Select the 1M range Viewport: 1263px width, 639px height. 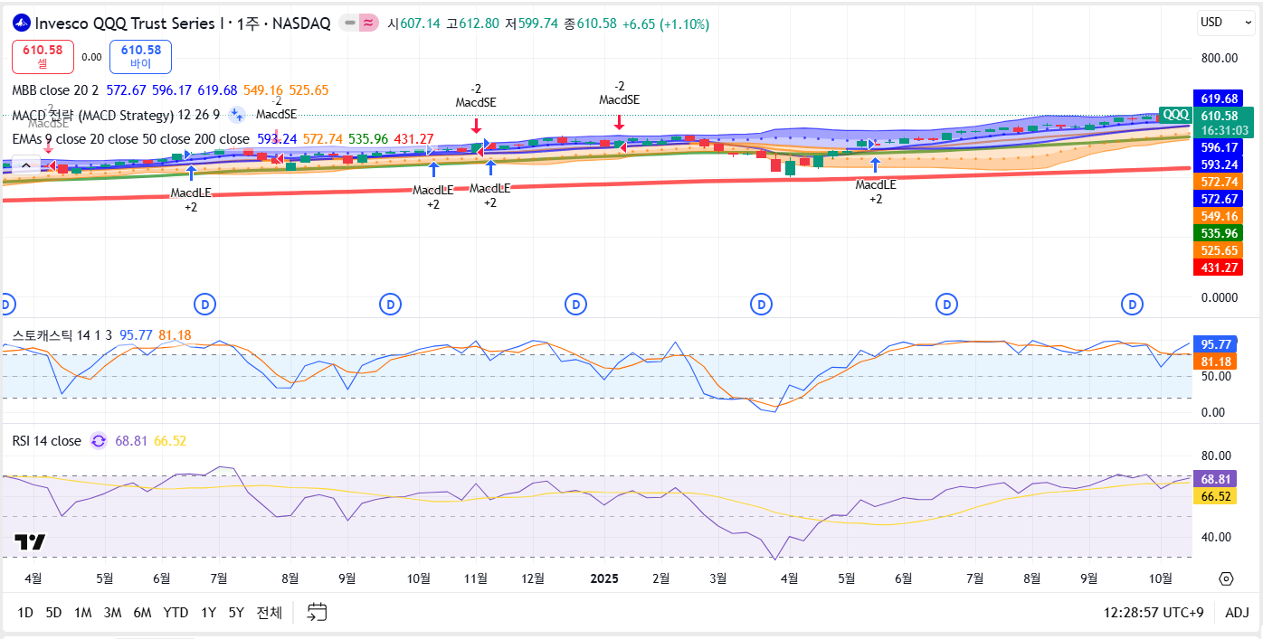click(82, 612)
